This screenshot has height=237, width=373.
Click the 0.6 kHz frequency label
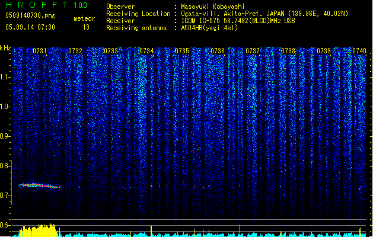(5, 225)
